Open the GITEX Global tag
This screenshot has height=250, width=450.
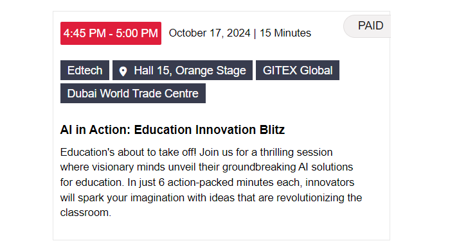298,71
